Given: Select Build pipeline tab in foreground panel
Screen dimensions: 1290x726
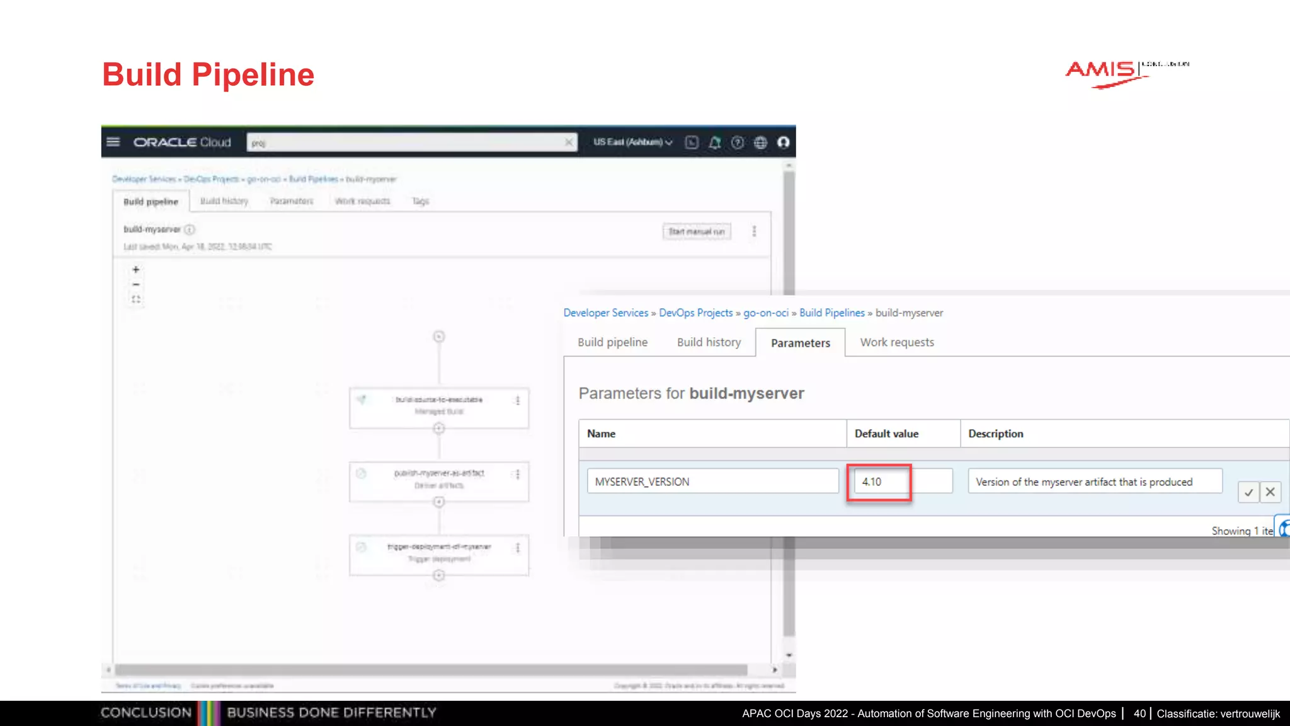Looking at the screenshot, I should pyautogui.click(x=613, y=342).
